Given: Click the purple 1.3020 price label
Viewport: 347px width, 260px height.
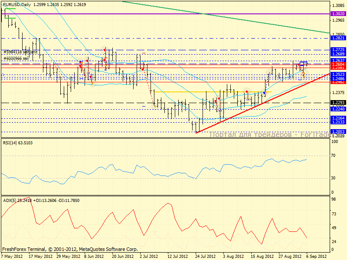Looking at the screenshot, I should (x=337, y=14).
